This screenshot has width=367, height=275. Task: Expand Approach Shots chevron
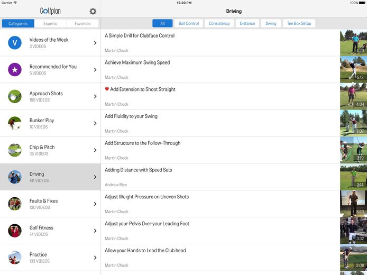(95, 96)
